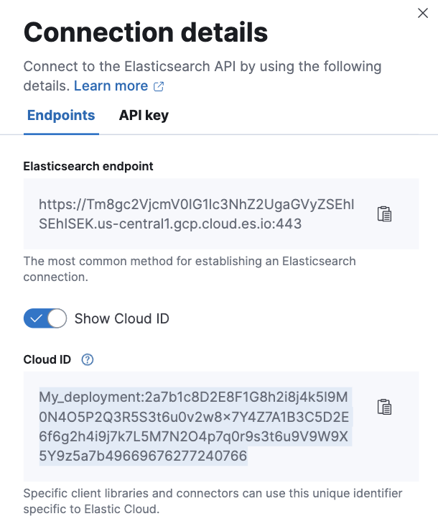This screenshot has width=438, height=529.
Task: Click the endpoint description helper text
Action: point(190,269)
